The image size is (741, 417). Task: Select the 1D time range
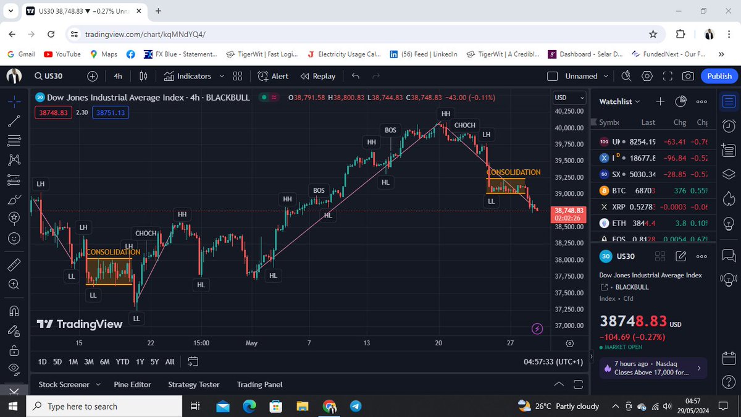[42, 361]
